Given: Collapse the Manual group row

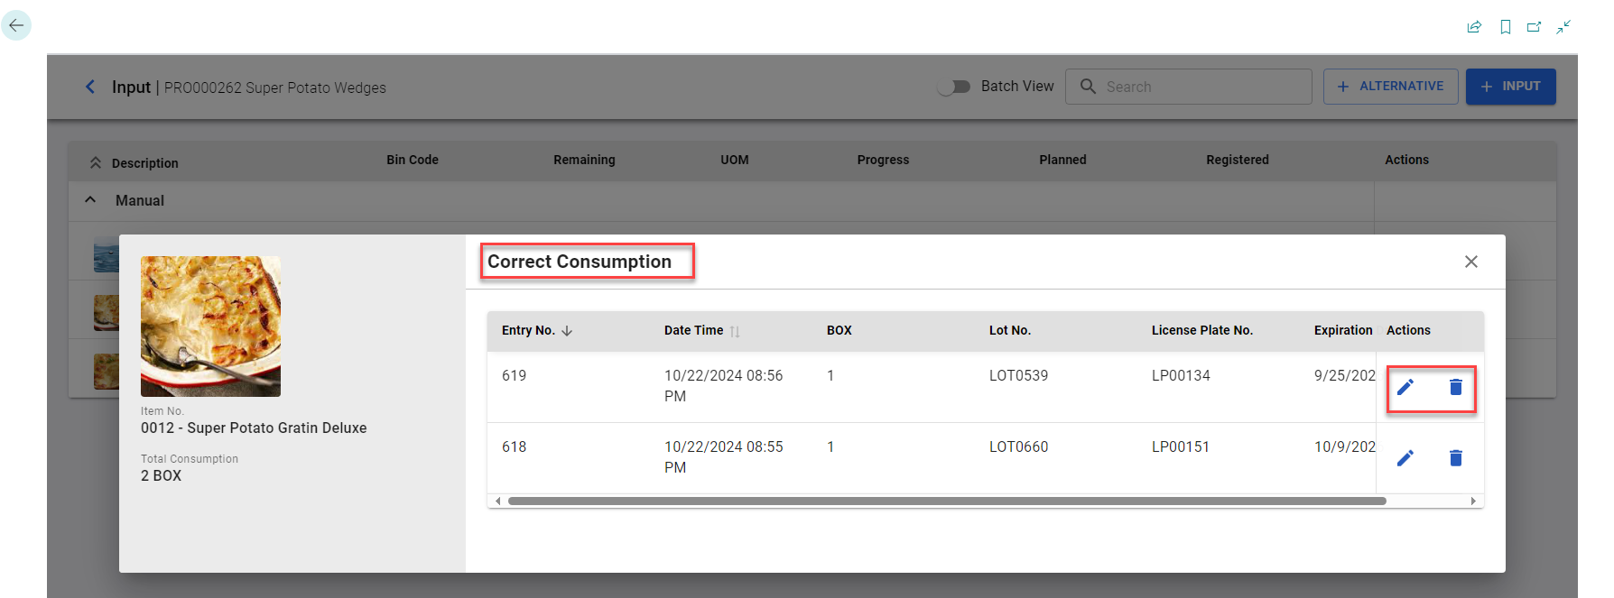Looking at the screenshot, I should [x=90, y=200].
